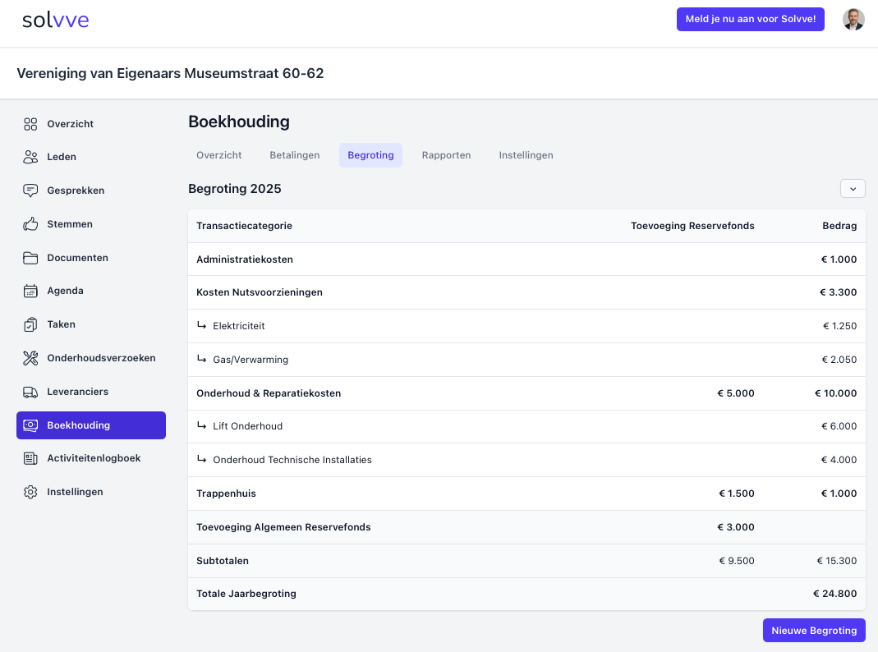Select the Taken clipboard icon

pos(30,324)
